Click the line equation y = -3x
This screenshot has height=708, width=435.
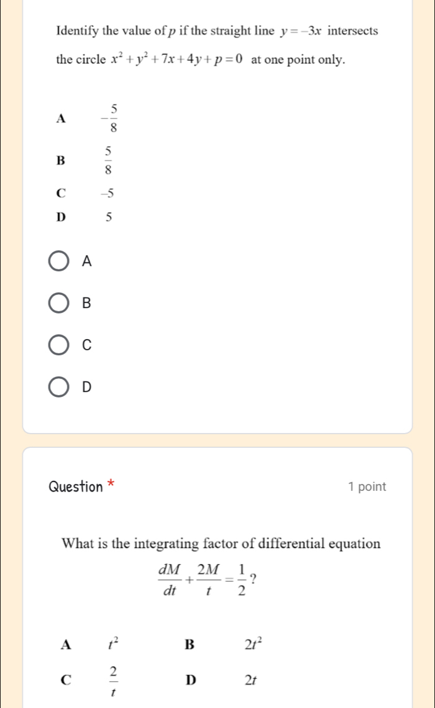click(x=303, y=30)
